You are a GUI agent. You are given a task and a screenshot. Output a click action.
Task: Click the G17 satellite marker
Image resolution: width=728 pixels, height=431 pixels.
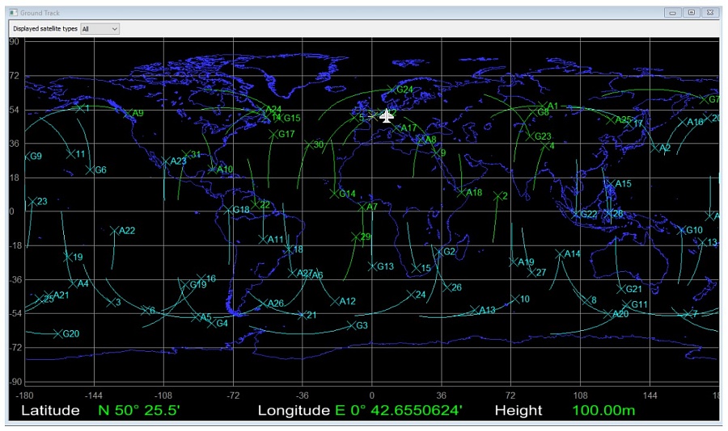point(273,135)
